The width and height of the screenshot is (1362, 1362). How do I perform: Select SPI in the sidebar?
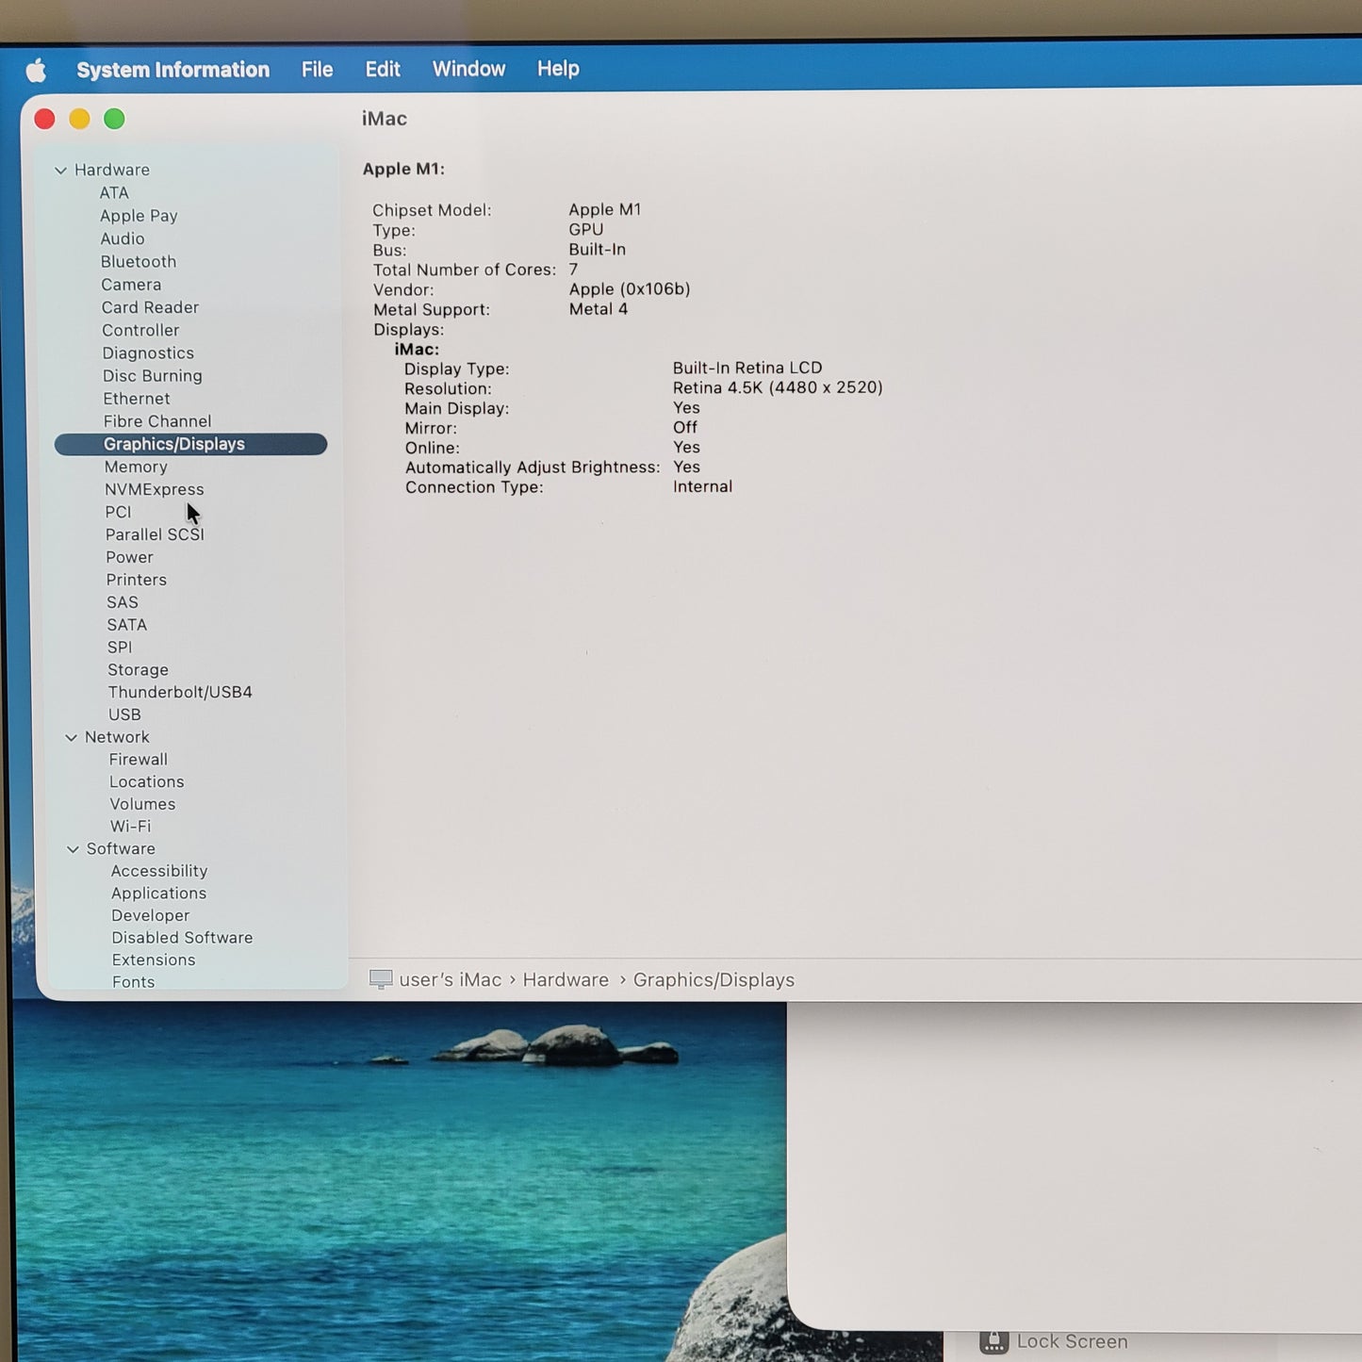[x=120, y=648]
